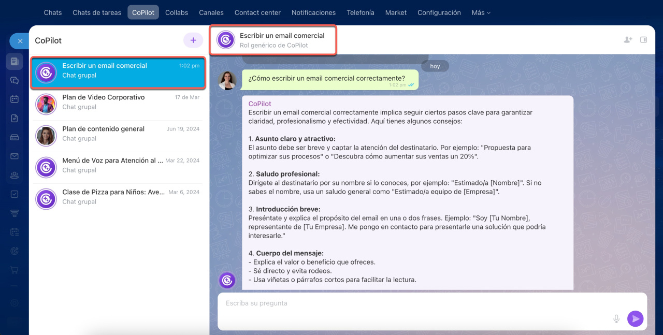Image resolution: width=663 pixels, height=335 pixels.
Task: Switch to the Chats tab
Action: (53, 12)
